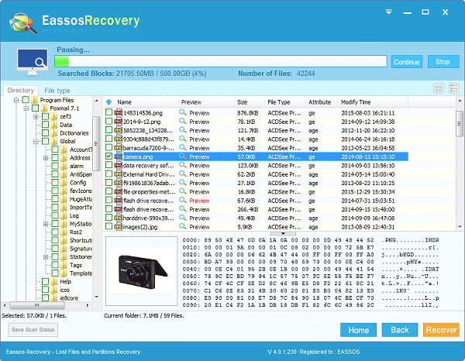The height and width of the screenshot is (361, 465).
Task: Expand the cef3 tree node
Action: pyautogui.click(x=36, y=117)
